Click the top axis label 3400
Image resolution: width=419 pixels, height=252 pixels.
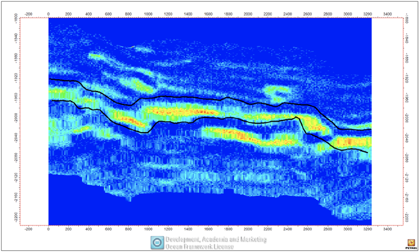click(x=388, y=14)
